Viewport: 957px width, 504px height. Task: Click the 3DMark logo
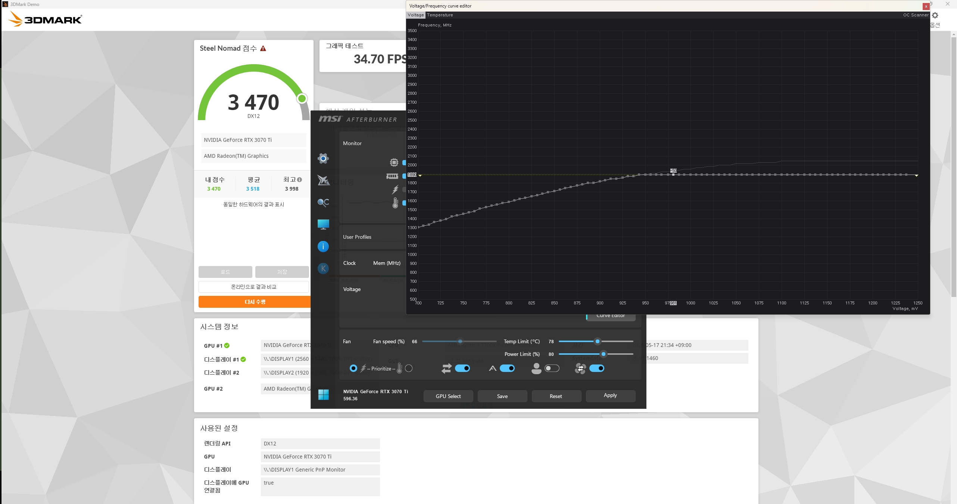(45, 19)
